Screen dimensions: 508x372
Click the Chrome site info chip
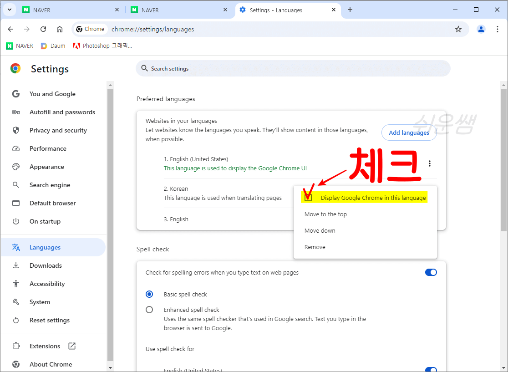click(90, 29)
